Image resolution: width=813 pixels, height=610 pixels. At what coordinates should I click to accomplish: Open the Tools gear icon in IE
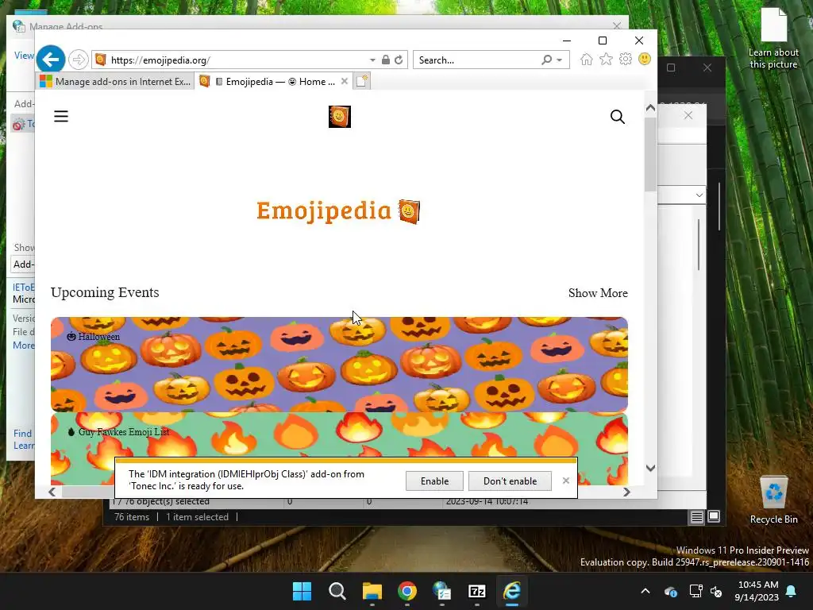pos(626,59)
